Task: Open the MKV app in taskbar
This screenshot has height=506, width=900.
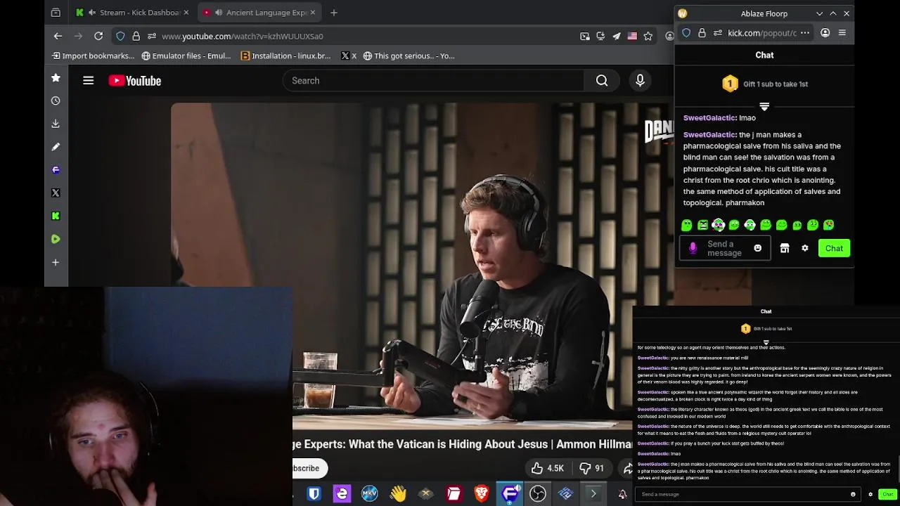Action: point(370,494)
